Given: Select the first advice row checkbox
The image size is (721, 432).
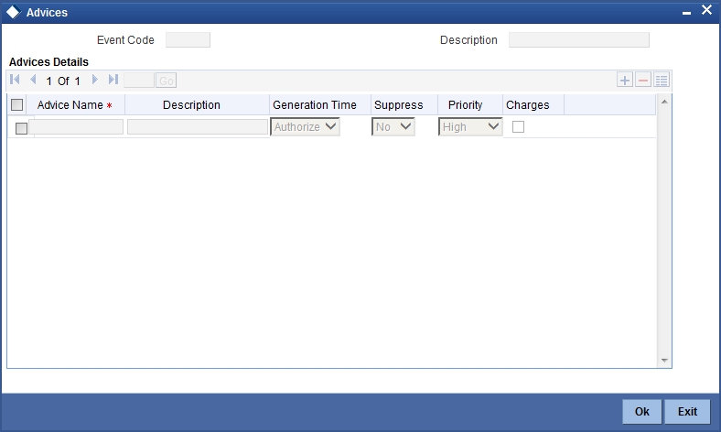Looking at the screenshot, I should point(21,128).
